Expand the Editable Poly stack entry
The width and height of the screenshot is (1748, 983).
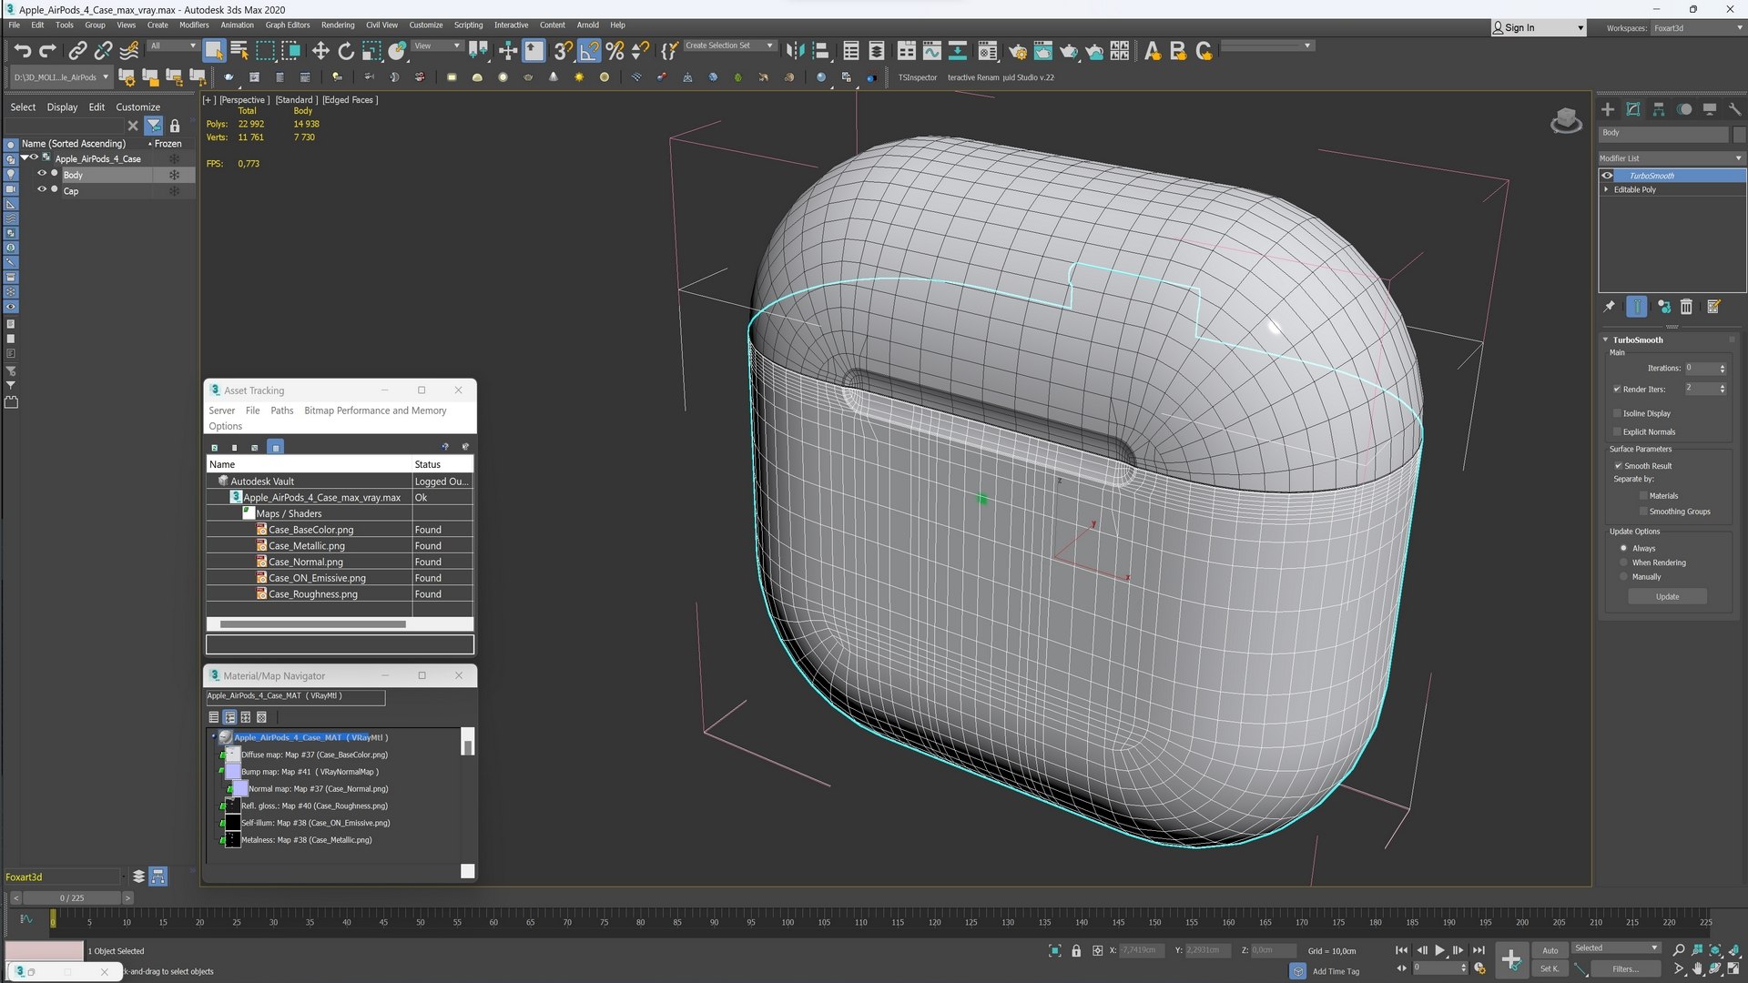pos(1606,190)
